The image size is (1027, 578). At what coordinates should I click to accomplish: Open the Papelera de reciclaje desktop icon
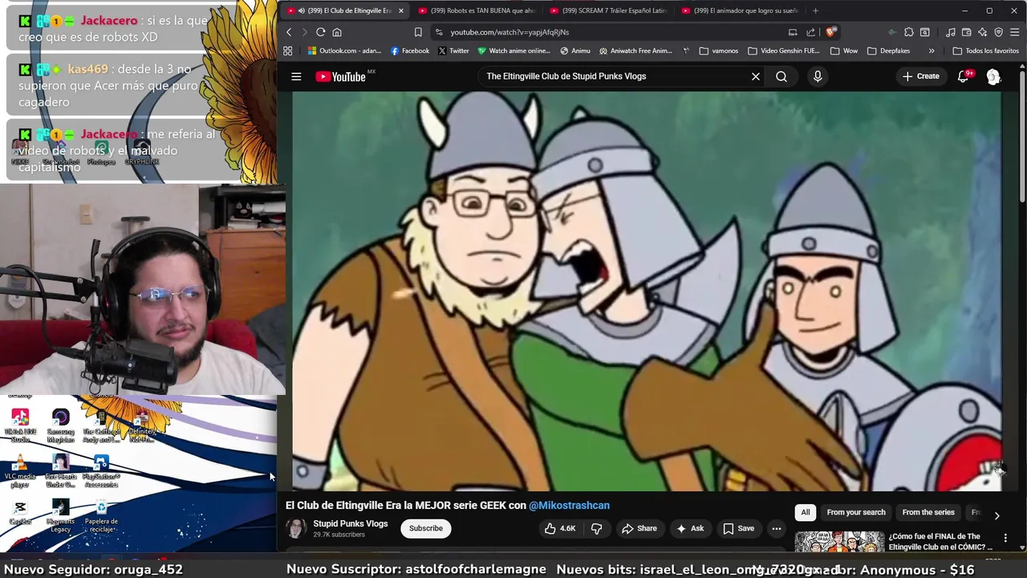point(101,516)
